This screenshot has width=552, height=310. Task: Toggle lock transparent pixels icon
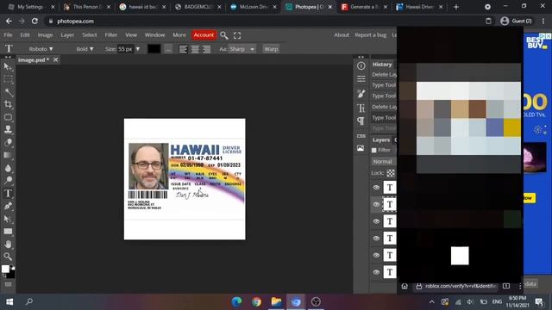tap(391, 173)
